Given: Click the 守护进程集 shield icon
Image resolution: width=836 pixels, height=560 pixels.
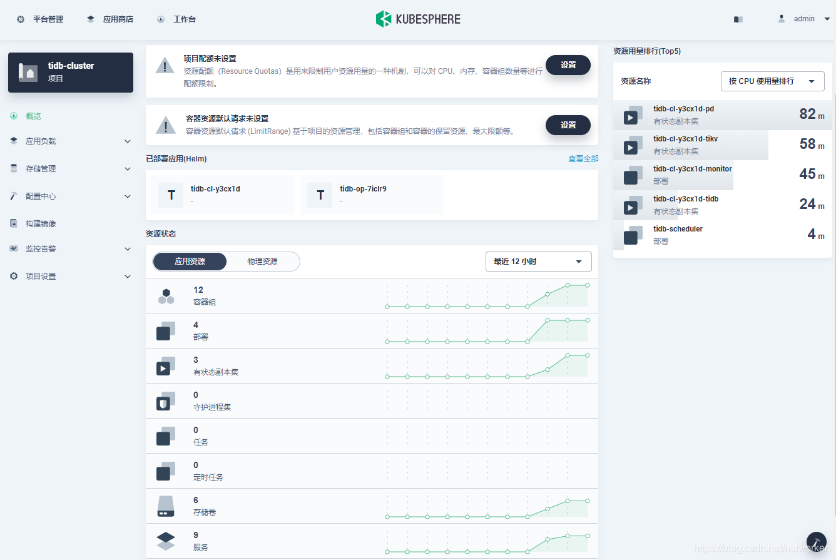Looking at the screenshot, I should [165, 401].
